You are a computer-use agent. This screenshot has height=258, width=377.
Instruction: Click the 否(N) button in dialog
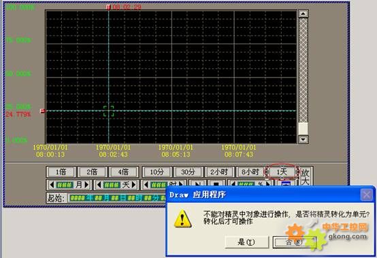coord(294,242)
